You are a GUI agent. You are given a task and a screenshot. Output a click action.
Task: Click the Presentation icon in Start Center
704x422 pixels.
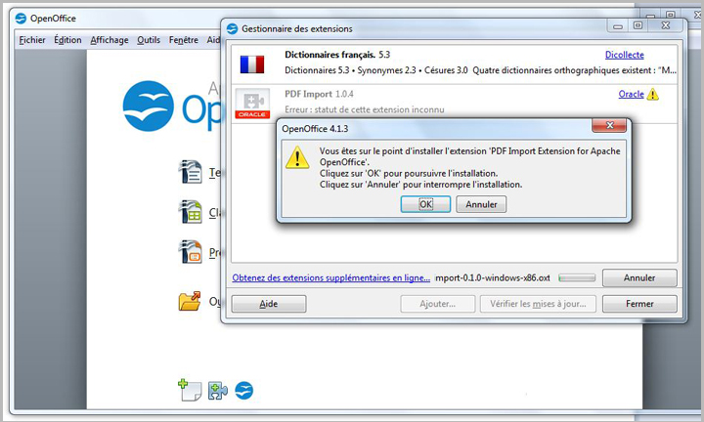[x=191, y=252]
